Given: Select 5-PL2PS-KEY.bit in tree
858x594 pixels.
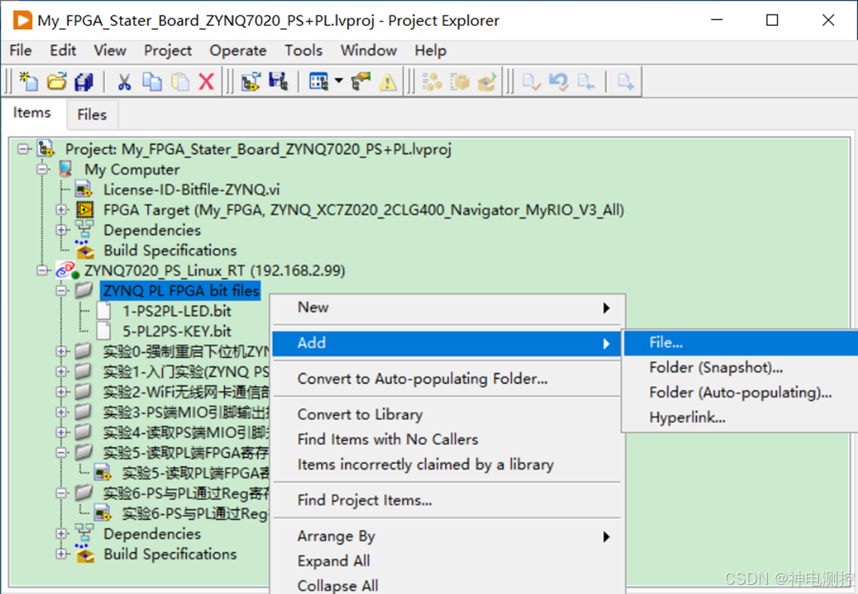Looking at the screenshot, I should (x=177, y=331).
